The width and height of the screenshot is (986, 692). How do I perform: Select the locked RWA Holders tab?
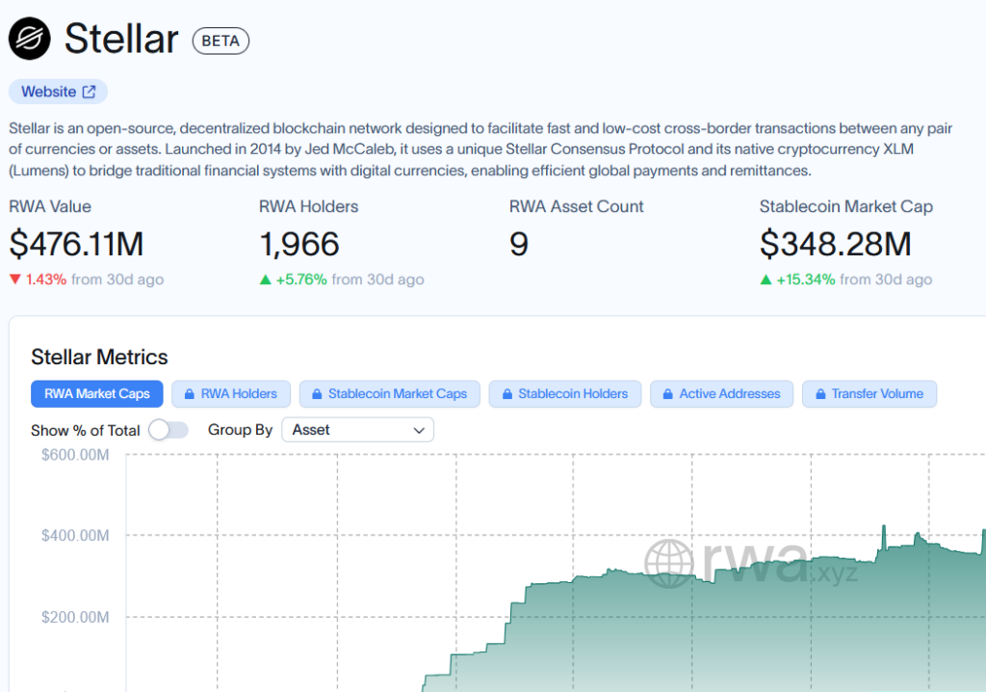[231, 393]
